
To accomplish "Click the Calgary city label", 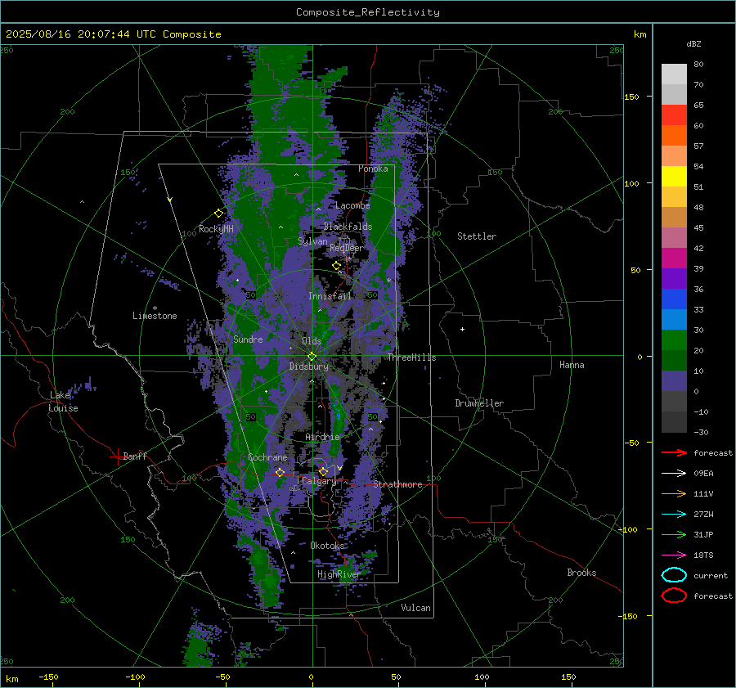I will point(319,481).
